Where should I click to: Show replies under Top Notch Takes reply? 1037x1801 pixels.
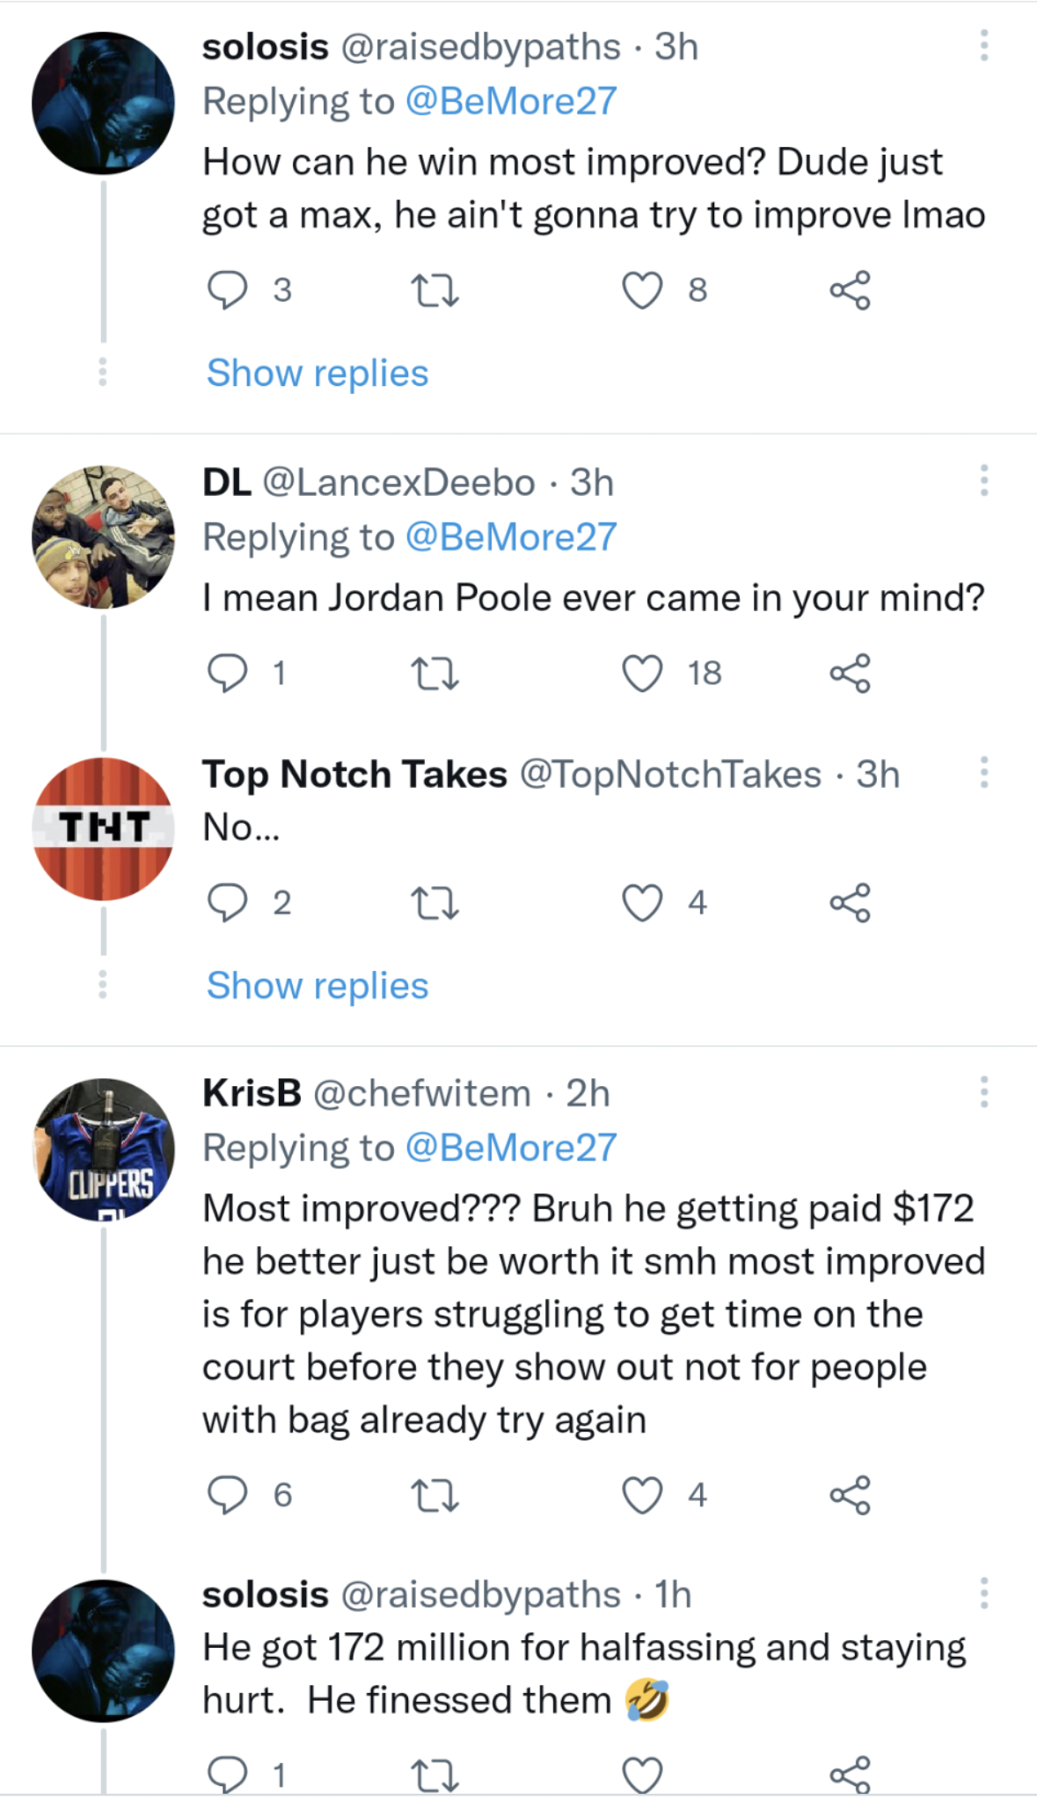click(x=318, y=986)
